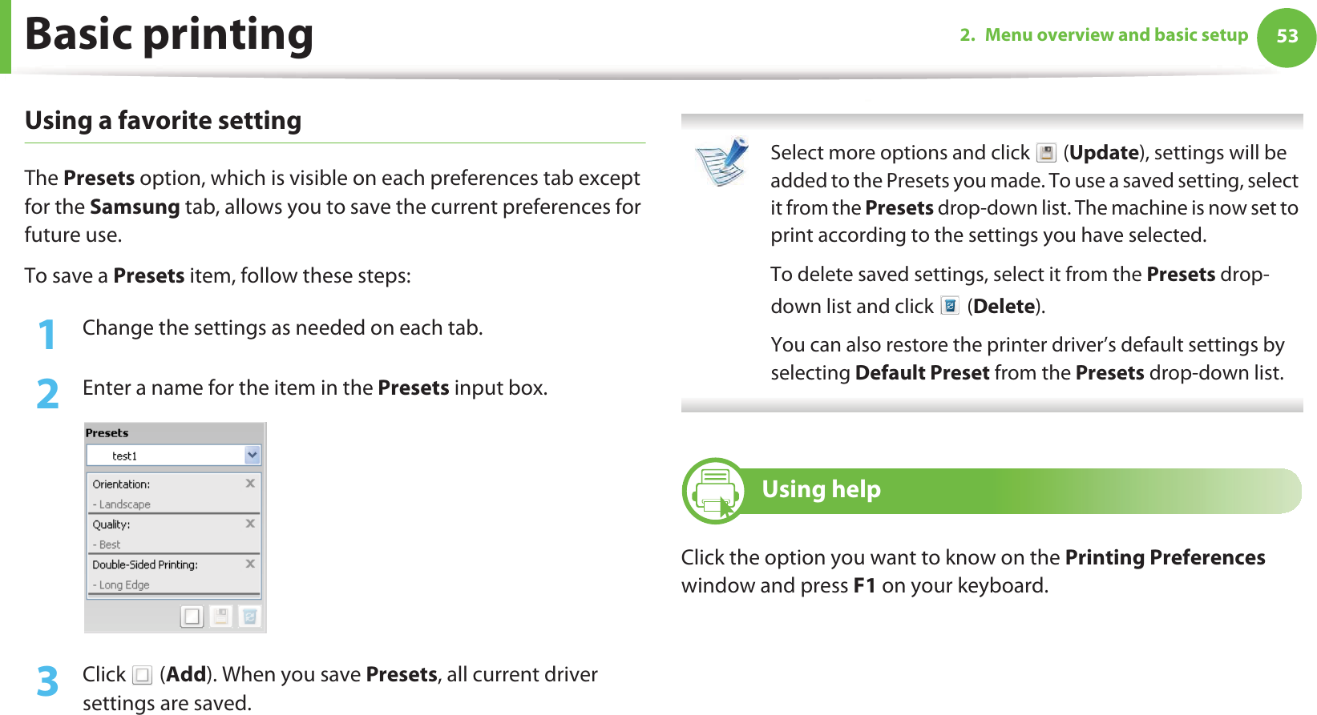
Task: Click the 'Using a favorite setting' heading
Action: click(x=164, y=121)
